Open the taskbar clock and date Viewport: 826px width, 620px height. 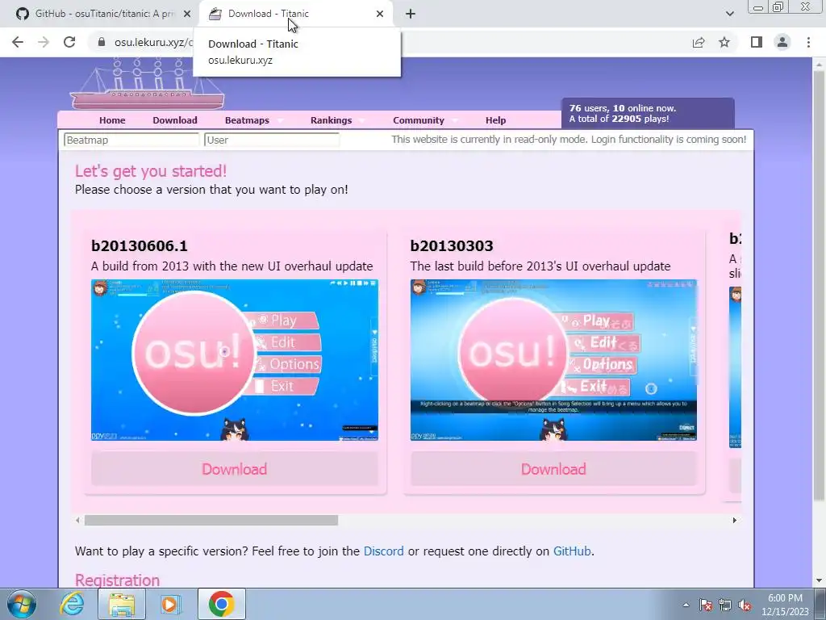tap(785, 605)
